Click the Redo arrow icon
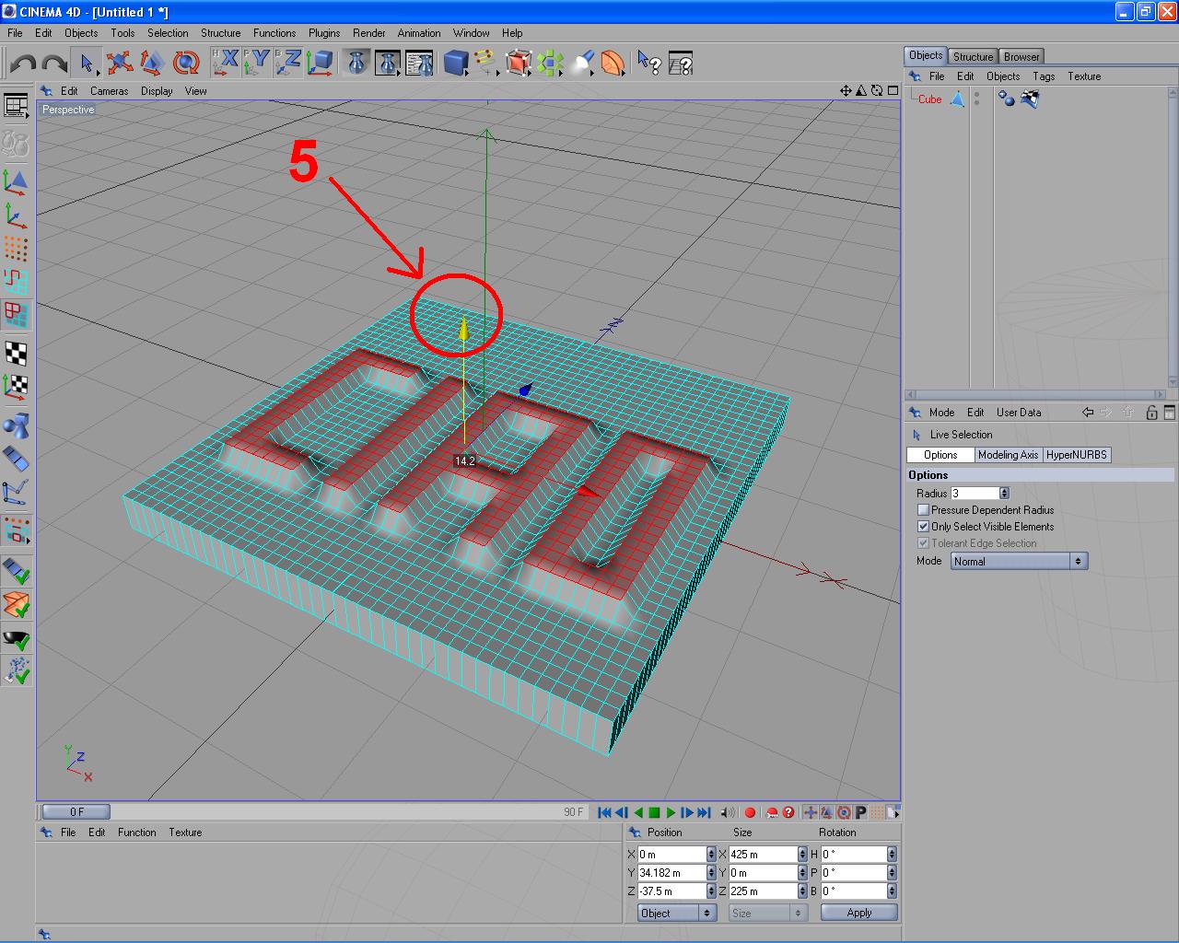 point(54,63)
